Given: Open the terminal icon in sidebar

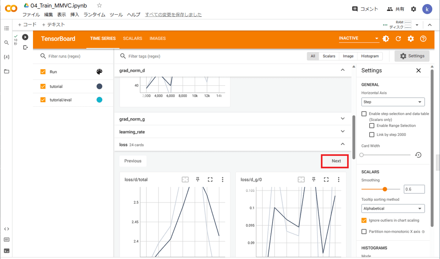Looking at the screenshot, I should pyautogui.click(x=6, y=251).
